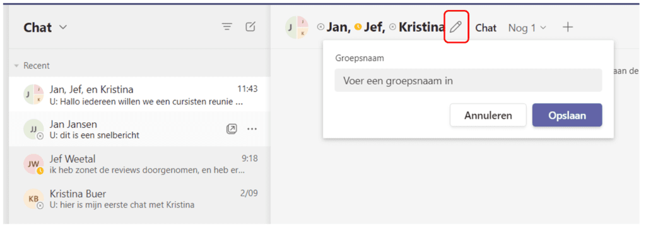Click the Annuleren button

488,115
